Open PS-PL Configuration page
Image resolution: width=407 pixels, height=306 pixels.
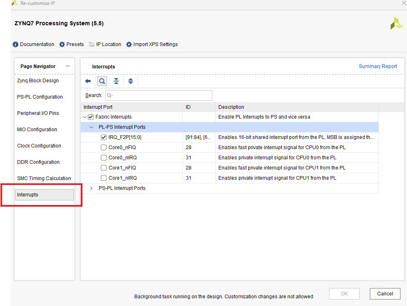point(40,97)
